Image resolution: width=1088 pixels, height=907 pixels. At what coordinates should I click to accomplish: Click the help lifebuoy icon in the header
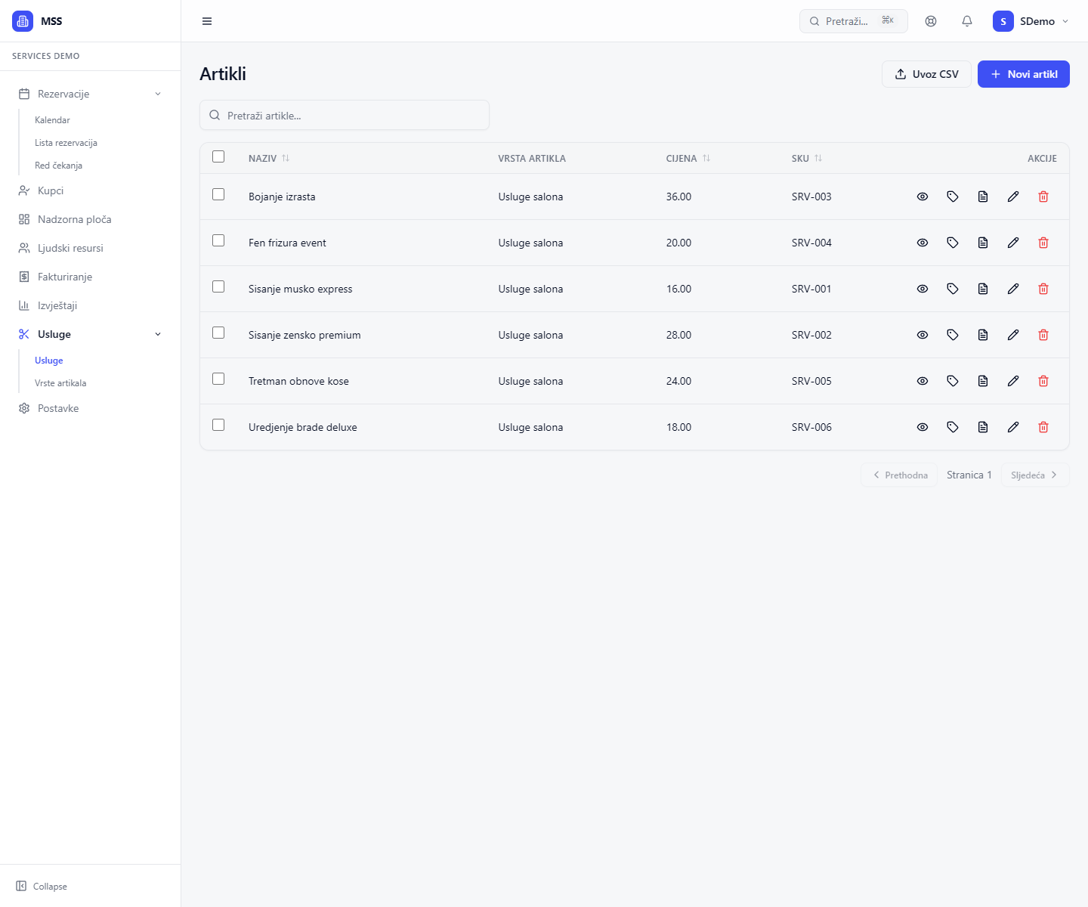click(x=931, y=21)
